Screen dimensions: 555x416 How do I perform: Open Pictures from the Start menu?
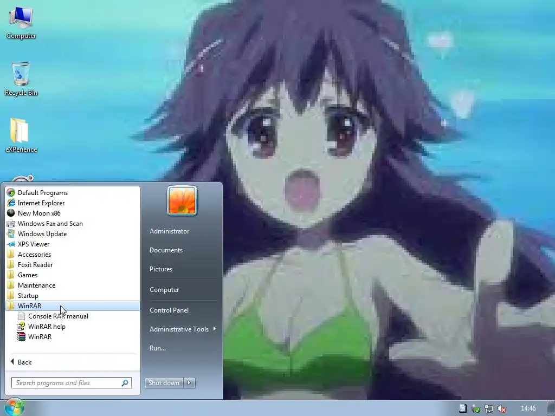(160, 269)
